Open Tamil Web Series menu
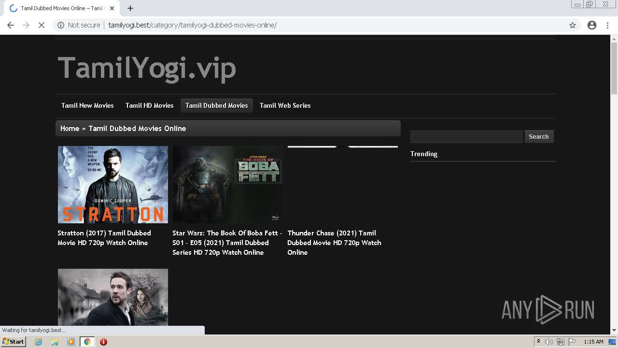 pos(285,105)
